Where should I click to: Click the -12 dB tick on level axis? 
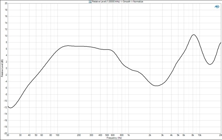pyautogui.click(x=6, y=108)
